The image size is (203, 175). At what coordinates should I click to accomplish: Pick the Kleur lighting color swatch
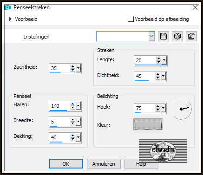[148, 124]
